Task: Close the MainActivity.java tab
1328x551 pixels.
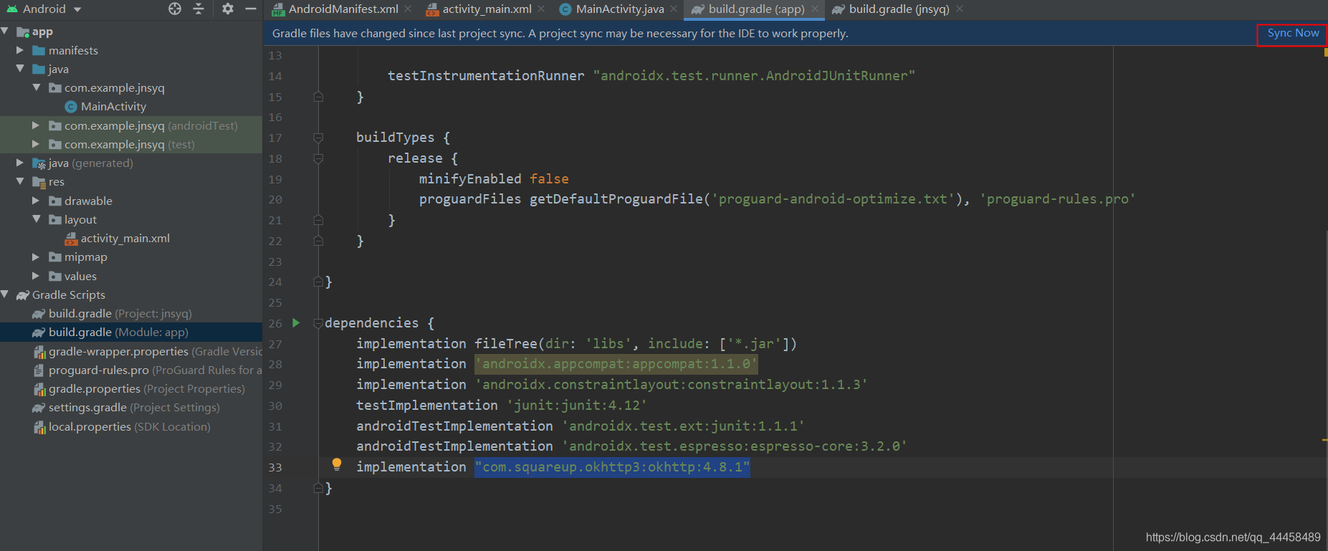Action: coord(674,9)
